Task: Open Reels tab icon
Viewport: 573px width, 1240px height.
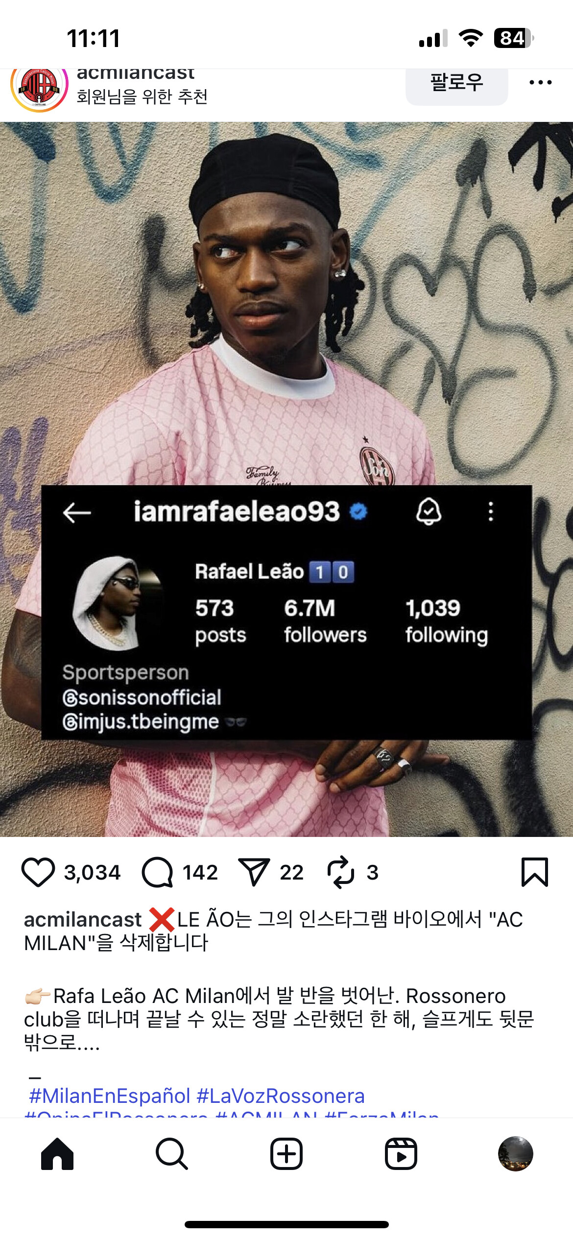Action: (x=401, y=1153)
